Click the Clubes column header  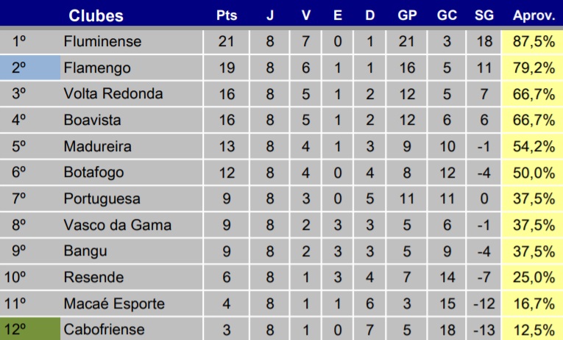coord(96,15)
